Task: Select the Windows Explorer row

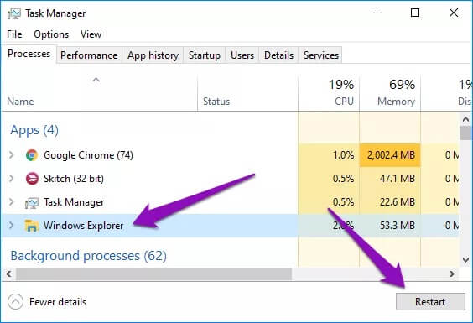Action: (x=230, y=226)
